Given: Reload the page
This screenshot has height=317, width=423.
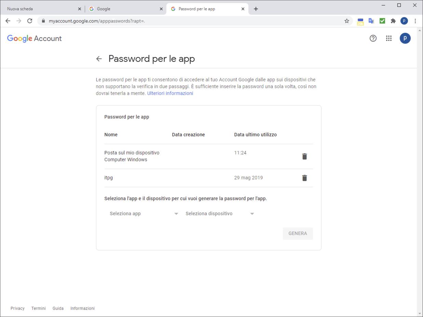Looking at the screenshot, I should click(30, 21).
